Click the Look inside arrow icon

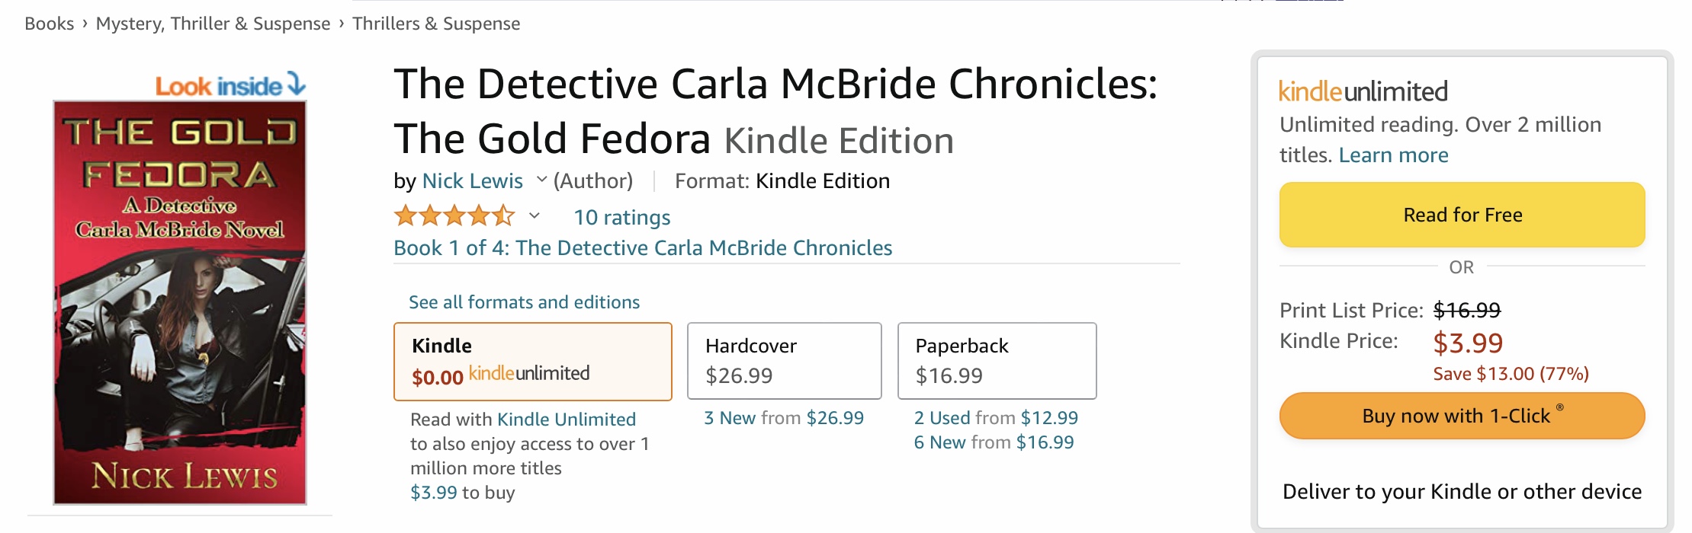(x=297, y=85)
